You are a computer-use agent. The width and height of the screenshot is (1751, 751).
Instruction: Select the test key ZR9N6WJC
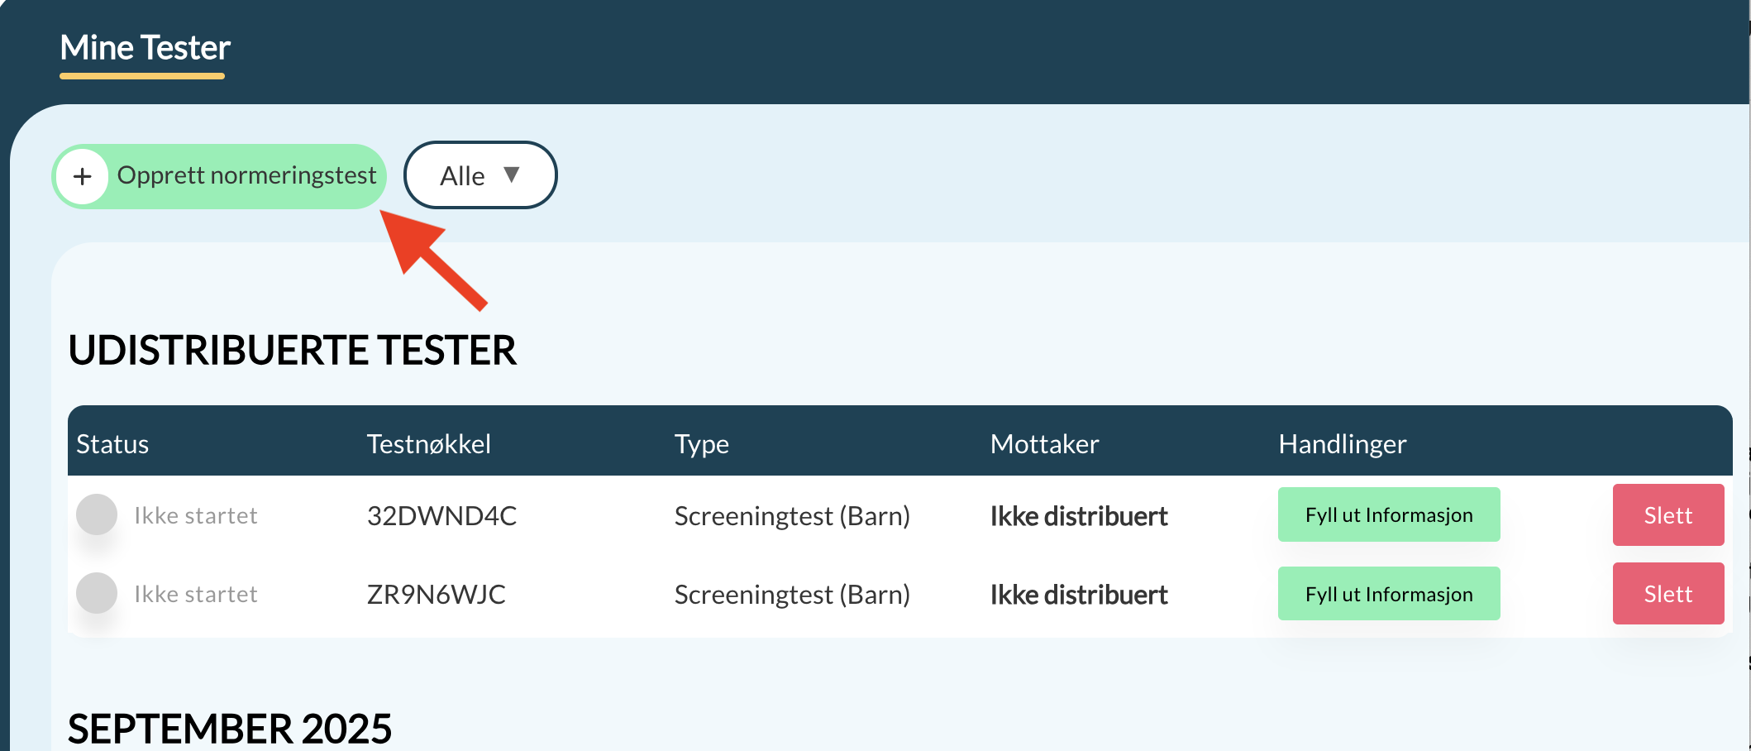(436, 593)
